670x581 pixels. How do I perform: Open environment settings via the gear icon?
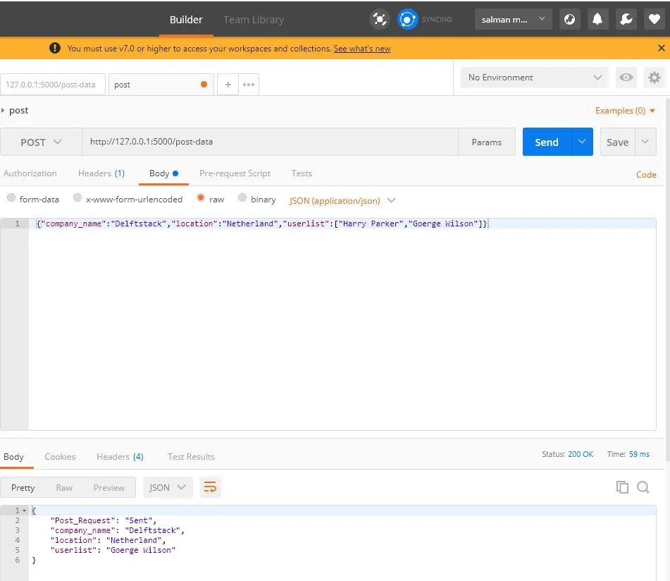coord(655,78)
